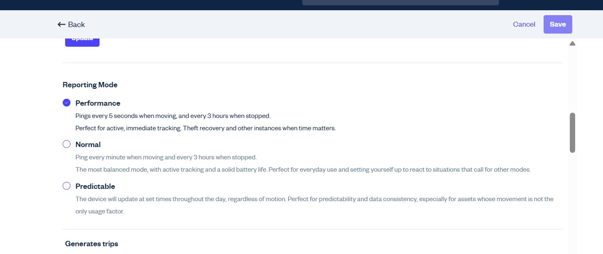Cancel the settings changes
The image size is (603, 254).
pos(524,24)
